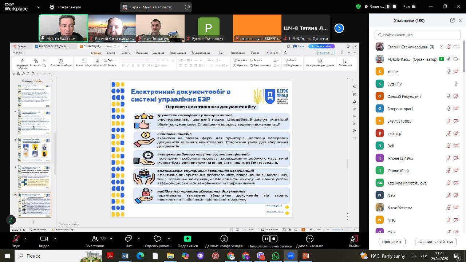Open Windows Start menu
466x262 pixels.
point(7,256)
